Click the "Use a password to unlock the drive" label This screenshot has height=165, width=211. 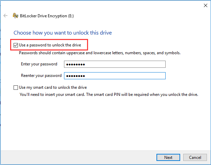tap(49, 45)
